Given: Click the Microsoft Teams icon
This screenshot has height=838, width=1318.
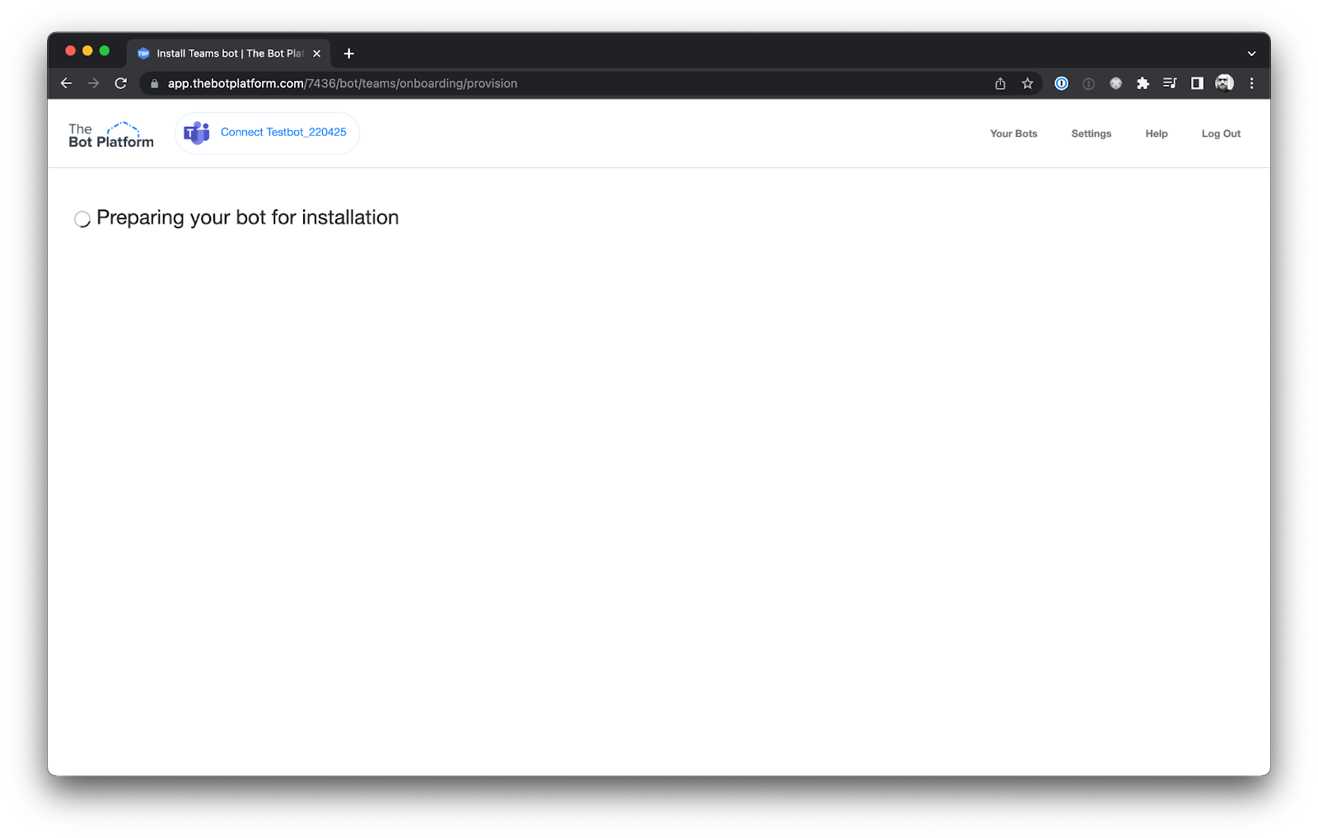Looking at the screenshot, I should coord(197,133).
